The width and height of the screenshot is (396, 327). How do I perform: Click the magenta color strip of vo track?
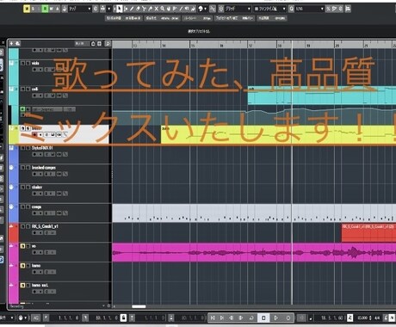pos(14,252)
